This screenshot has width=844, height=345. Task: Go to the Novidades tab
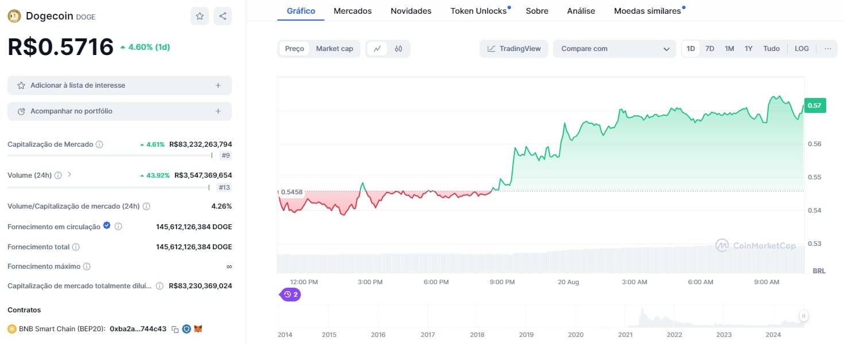pos(411,11)
